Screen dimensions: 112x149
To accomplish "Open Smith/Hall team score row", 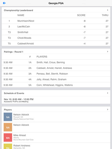I will tap(56, 32).
